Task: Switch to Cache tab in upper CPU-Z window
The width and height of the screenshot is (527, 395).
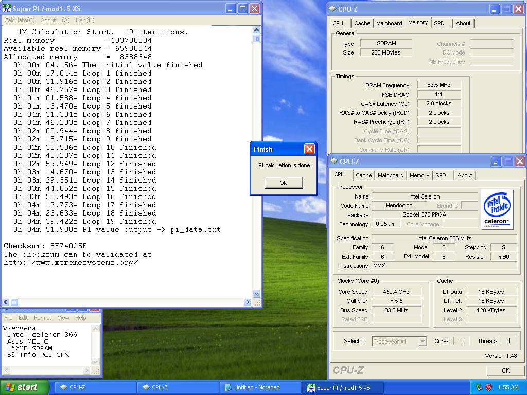Action: (x=362, y=23)
